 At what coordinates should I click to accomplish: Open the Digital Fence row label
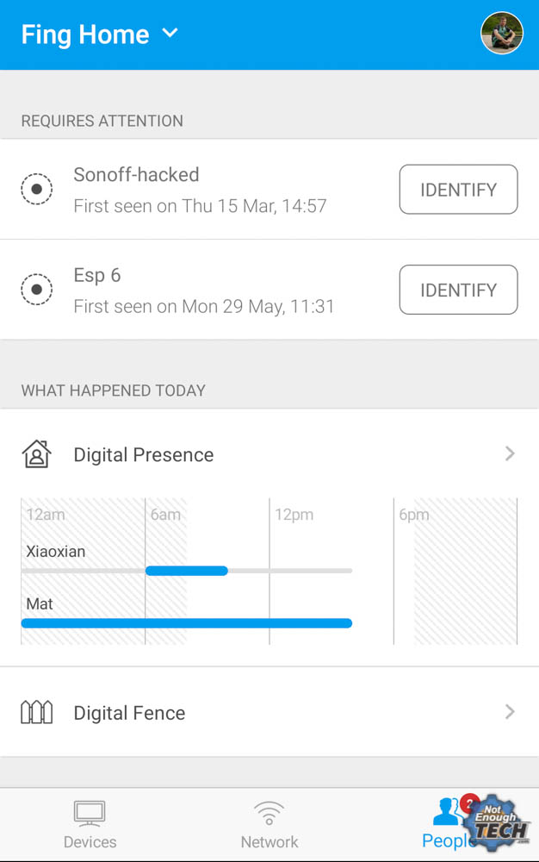pos(129,713)
